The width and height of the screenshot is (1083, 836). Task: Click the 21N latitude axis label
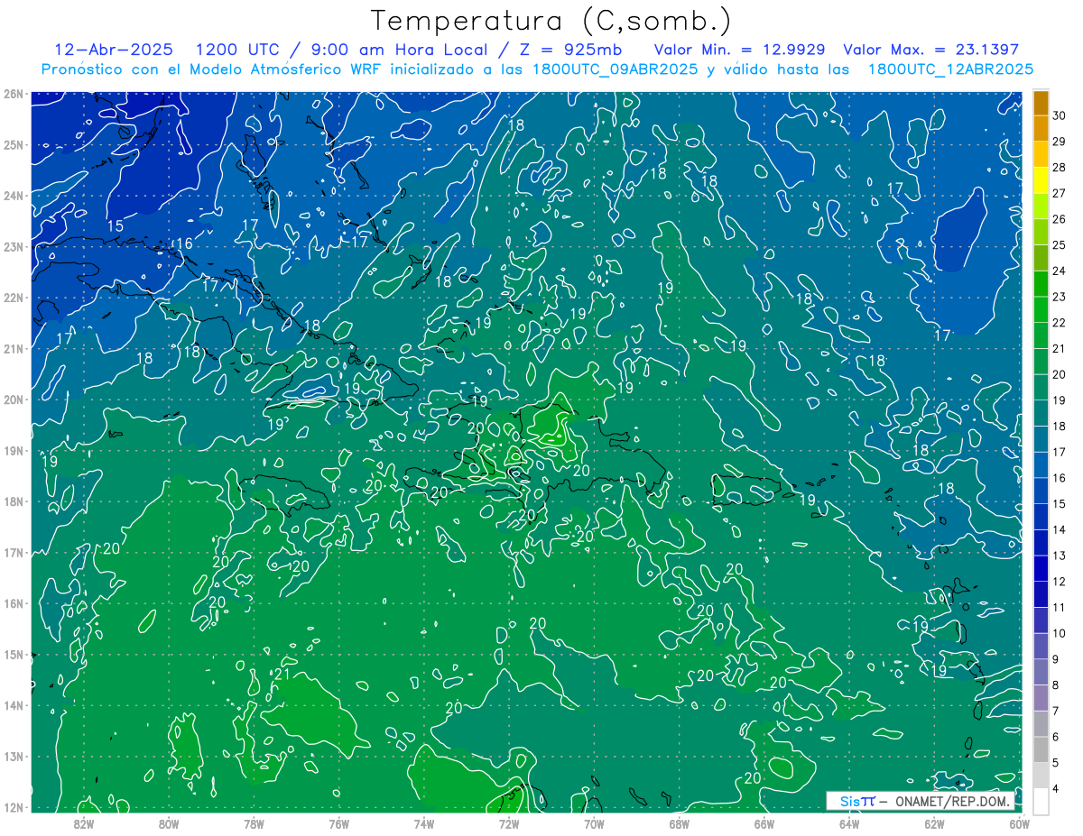point(14,348)
